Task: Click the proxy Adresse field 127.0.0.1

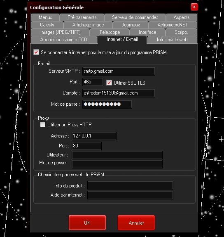Action: 94,136
